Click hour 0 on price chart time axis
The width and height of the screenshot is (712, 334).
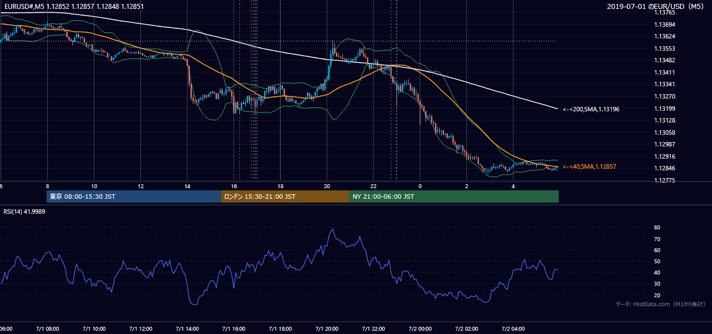[x=420, y=186]
